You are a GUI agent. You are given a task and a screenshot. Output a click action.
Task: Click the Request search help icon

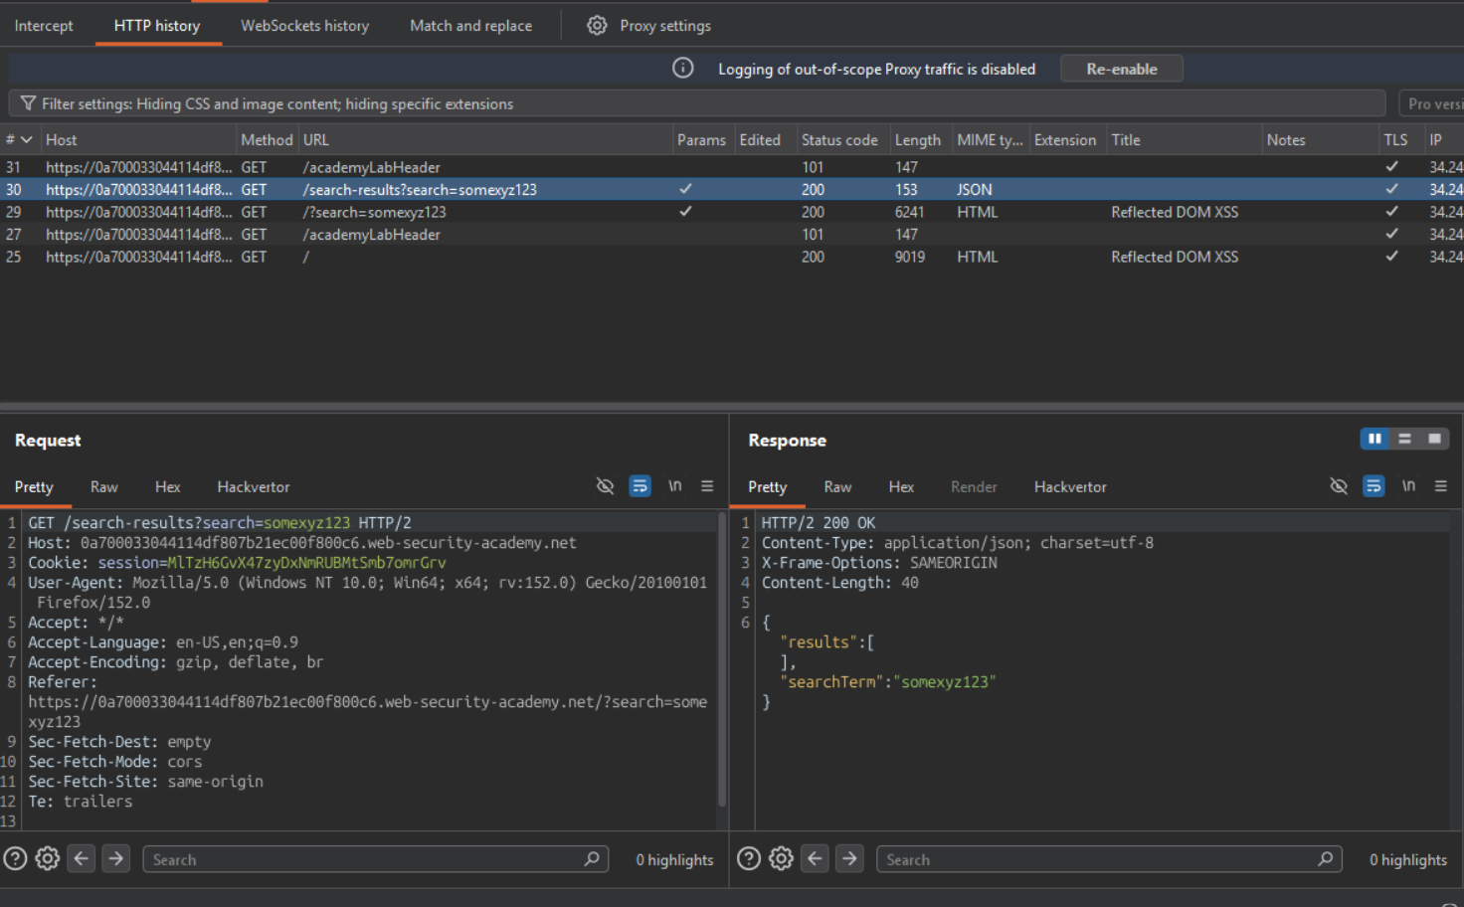[x=15, y=858]
